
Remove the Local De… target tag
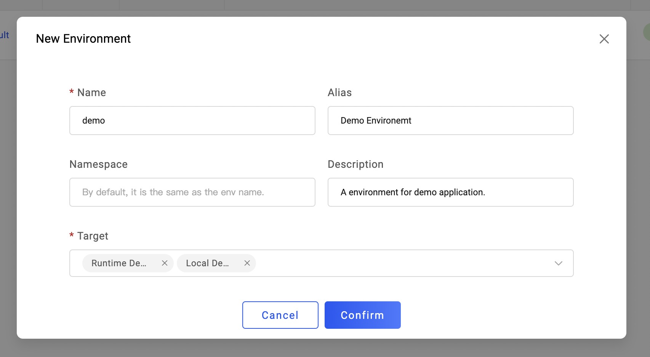[247, 263]
